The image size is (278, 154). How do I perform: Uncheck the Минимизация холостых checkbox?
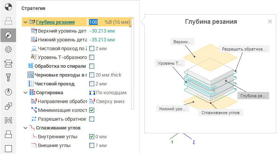[x=92, y=110]
